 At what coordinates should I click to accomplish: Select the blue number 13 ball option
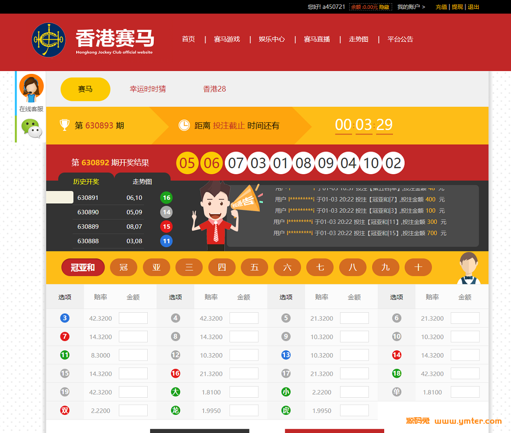(286, 355)
